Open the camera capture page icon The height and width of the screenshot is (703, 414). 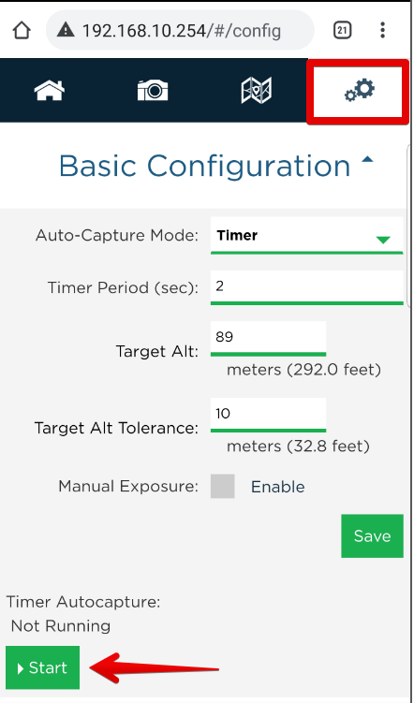coord(153,90)
